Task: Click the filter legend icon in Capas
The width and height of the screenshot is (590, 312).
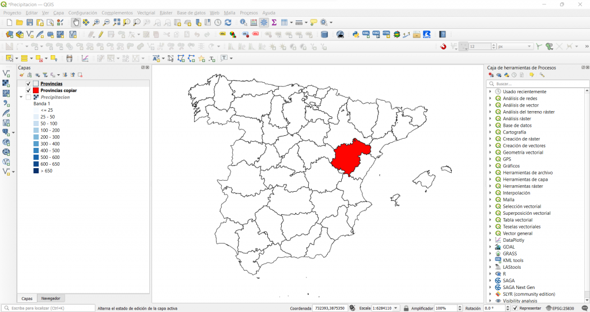Action: pyautogui.click(x=44, y=75)
